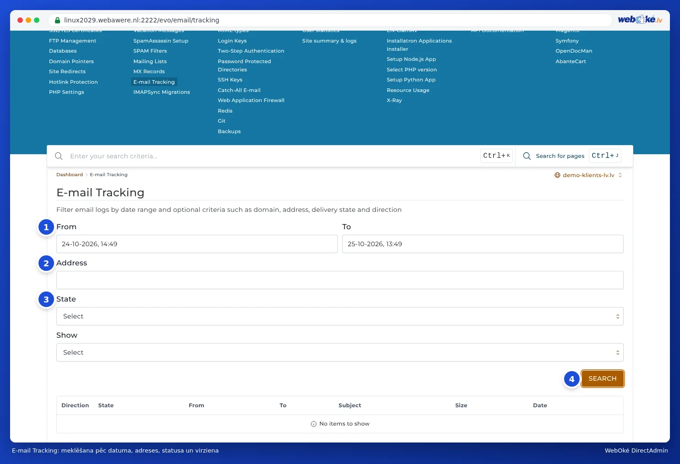Open the State select dropdown
The height and width of the screenshot is (464, 680).
340,316
